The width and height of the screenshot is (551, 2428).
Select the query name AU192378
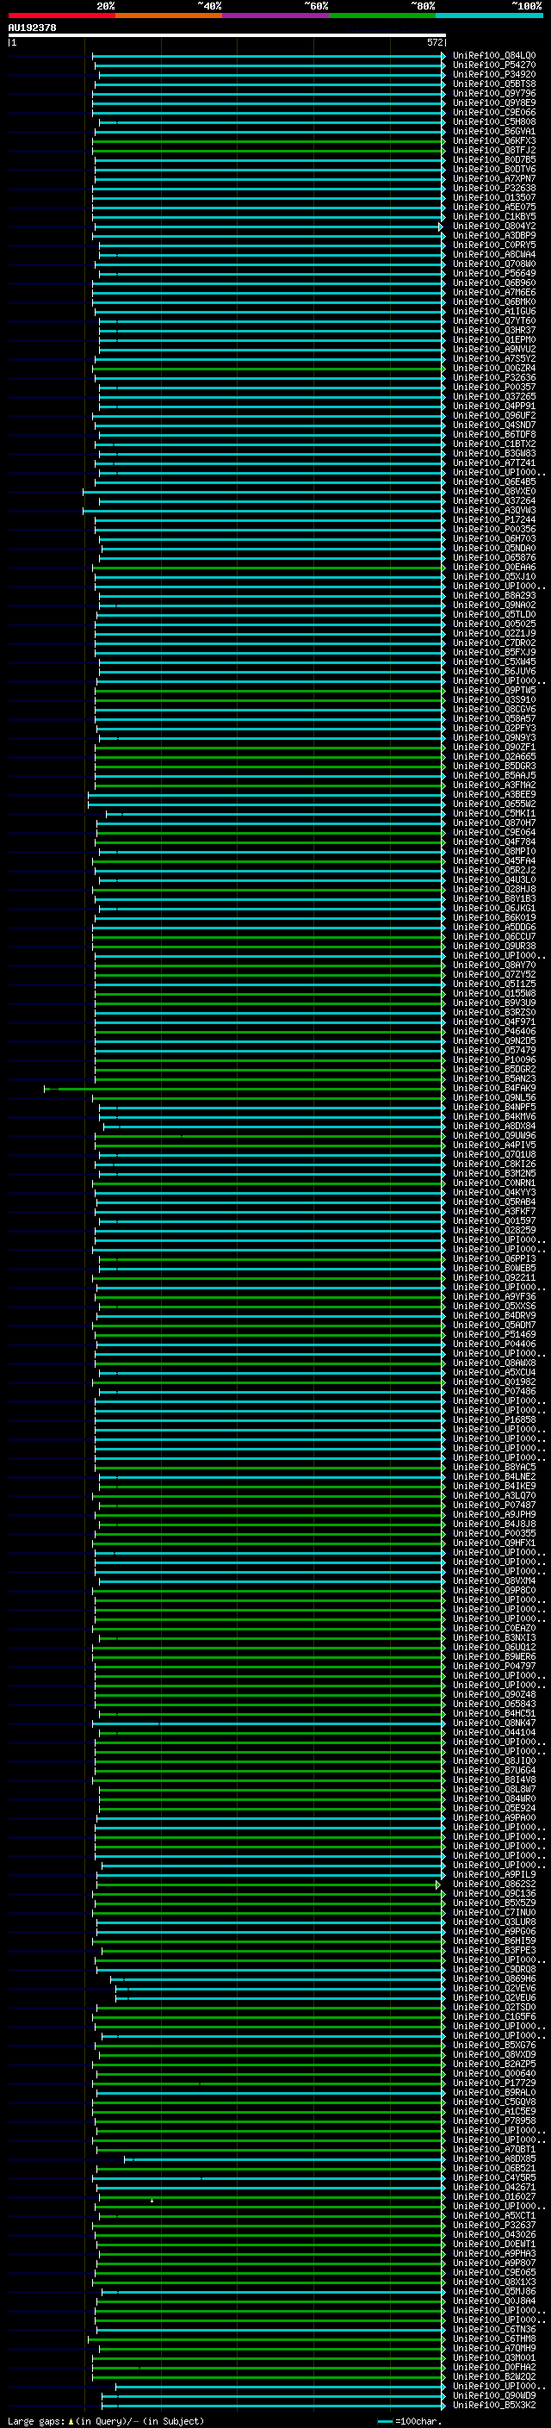[x=32, y=28]
